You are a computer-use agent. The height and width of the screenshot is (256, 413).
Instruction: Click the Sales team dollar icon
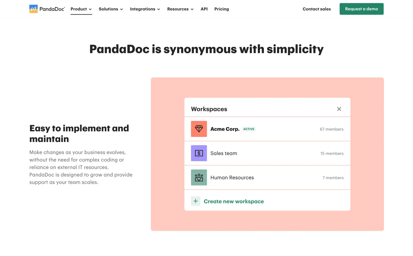pos(199,153)
